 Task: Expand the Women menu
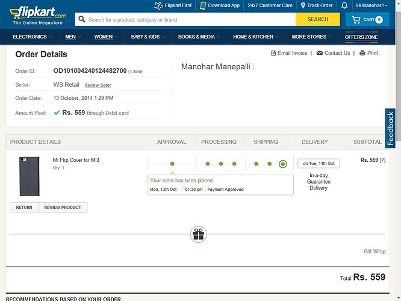click(x=106, y=37)
